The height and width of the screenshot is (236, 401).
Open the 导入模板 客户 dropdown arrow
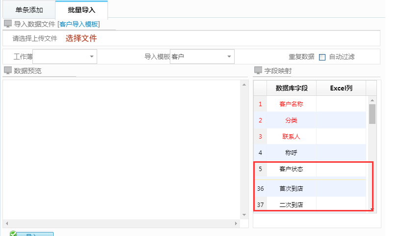[x=229, y=57]
